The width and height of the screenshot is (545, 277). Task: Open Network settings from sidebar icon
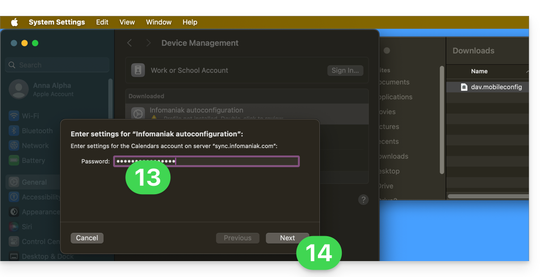[14, 145]
